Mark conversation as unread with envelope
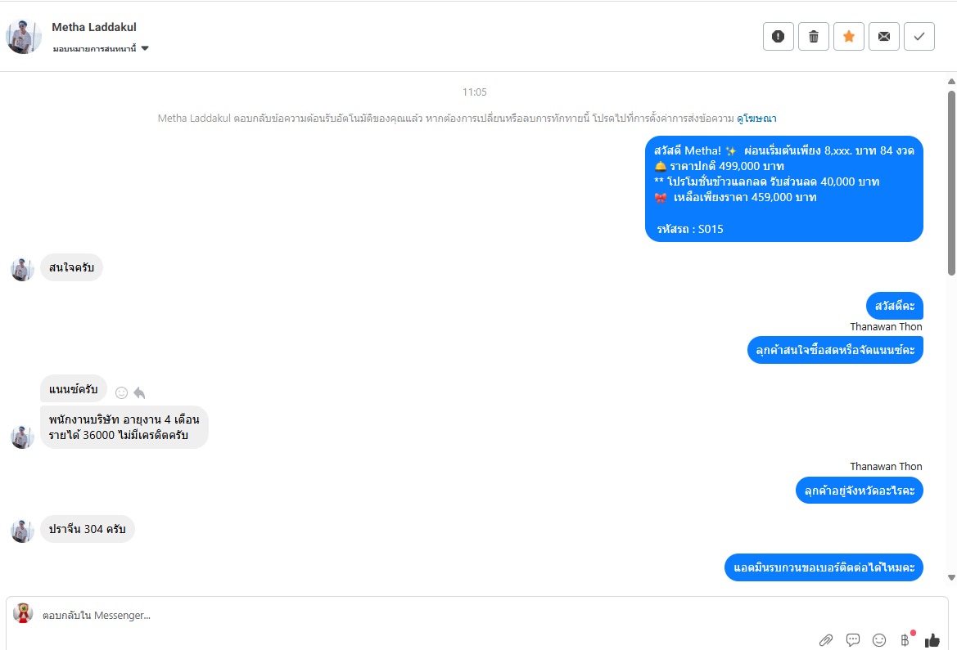The height and width of the screenshot is (650, 957). point(883,36)
